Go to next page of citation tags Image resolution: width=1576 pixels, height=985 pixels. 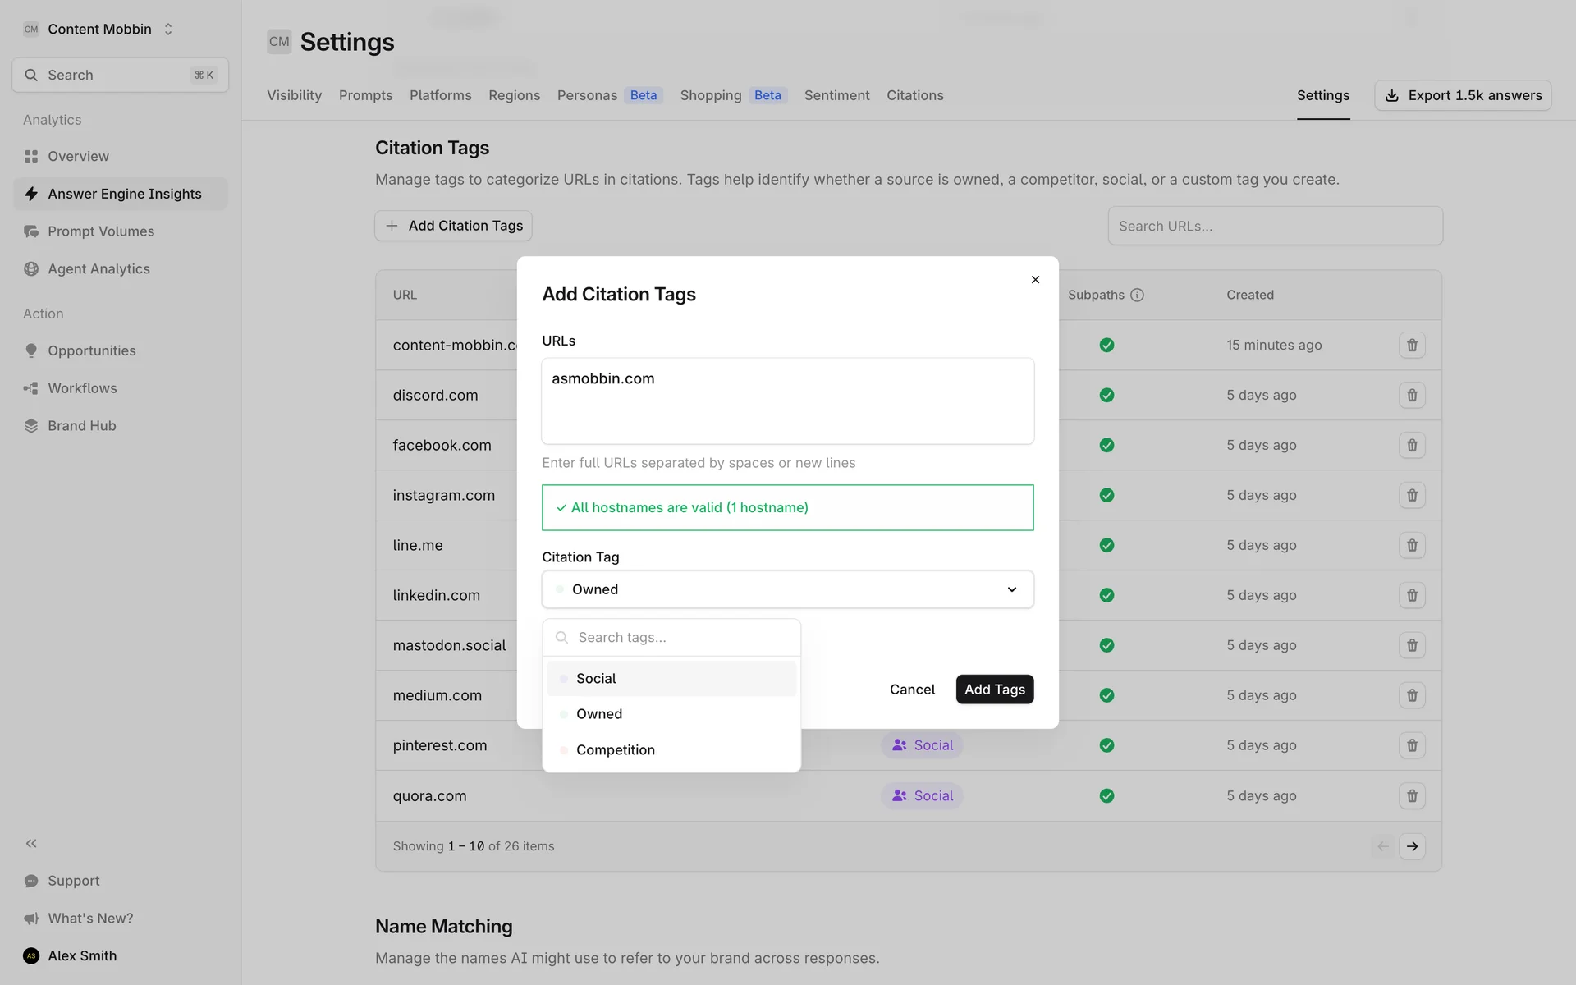tap(1412, 846)
